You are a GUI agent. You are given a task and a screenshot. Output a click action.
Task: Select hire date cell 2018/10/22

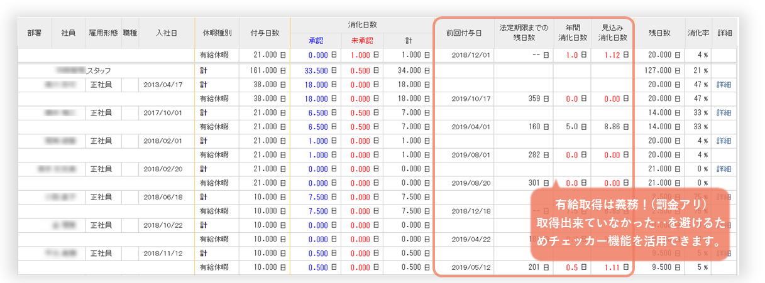pos(162,225)
